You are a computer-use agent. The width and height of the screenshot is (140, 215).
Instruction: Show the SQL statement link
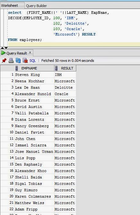point(32,61)
